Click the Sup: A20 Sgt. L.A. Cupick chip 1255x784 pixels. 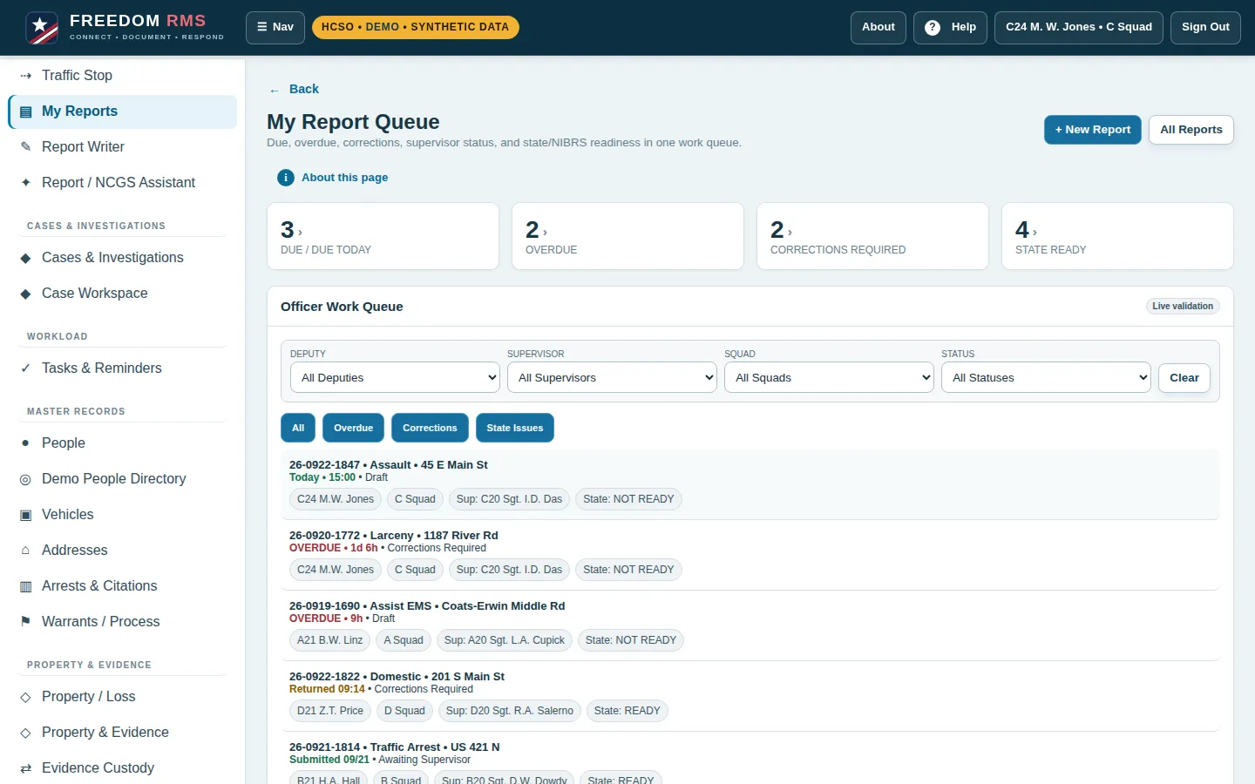(505, 640)
